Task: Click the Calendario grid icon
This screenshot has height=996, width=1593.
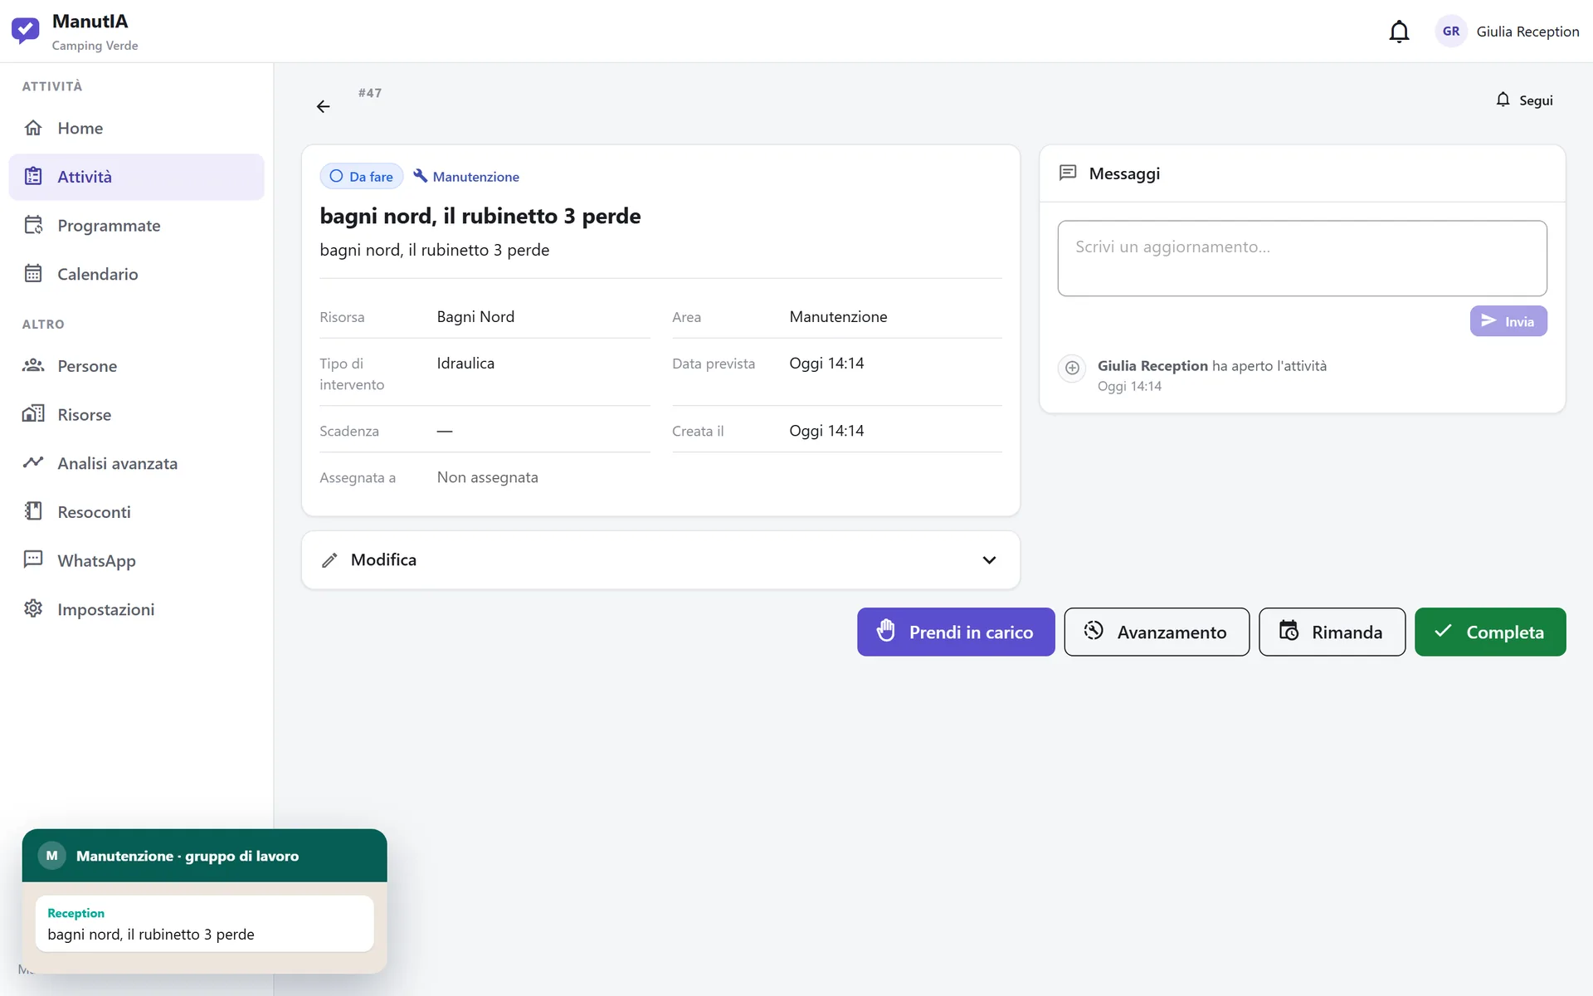Action: (x=33, y=274)
